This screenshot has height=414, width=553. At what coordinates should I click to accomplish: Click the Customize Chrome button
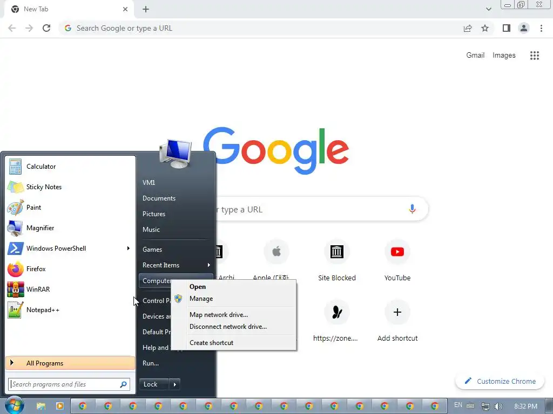(500, 381)
